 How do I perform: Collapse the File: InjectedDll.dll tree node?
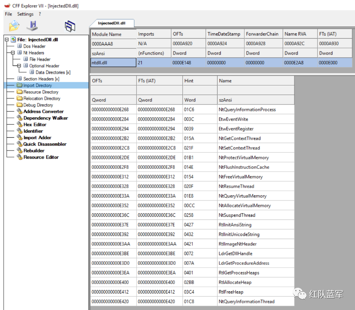coord(7,39)
